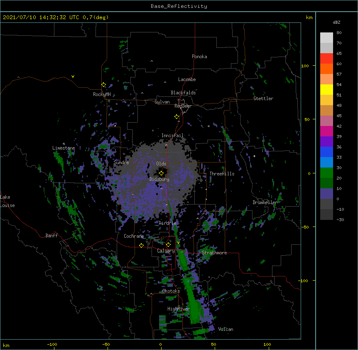
Task: Click the RockyMH label
Action: (x=102, y=94)
